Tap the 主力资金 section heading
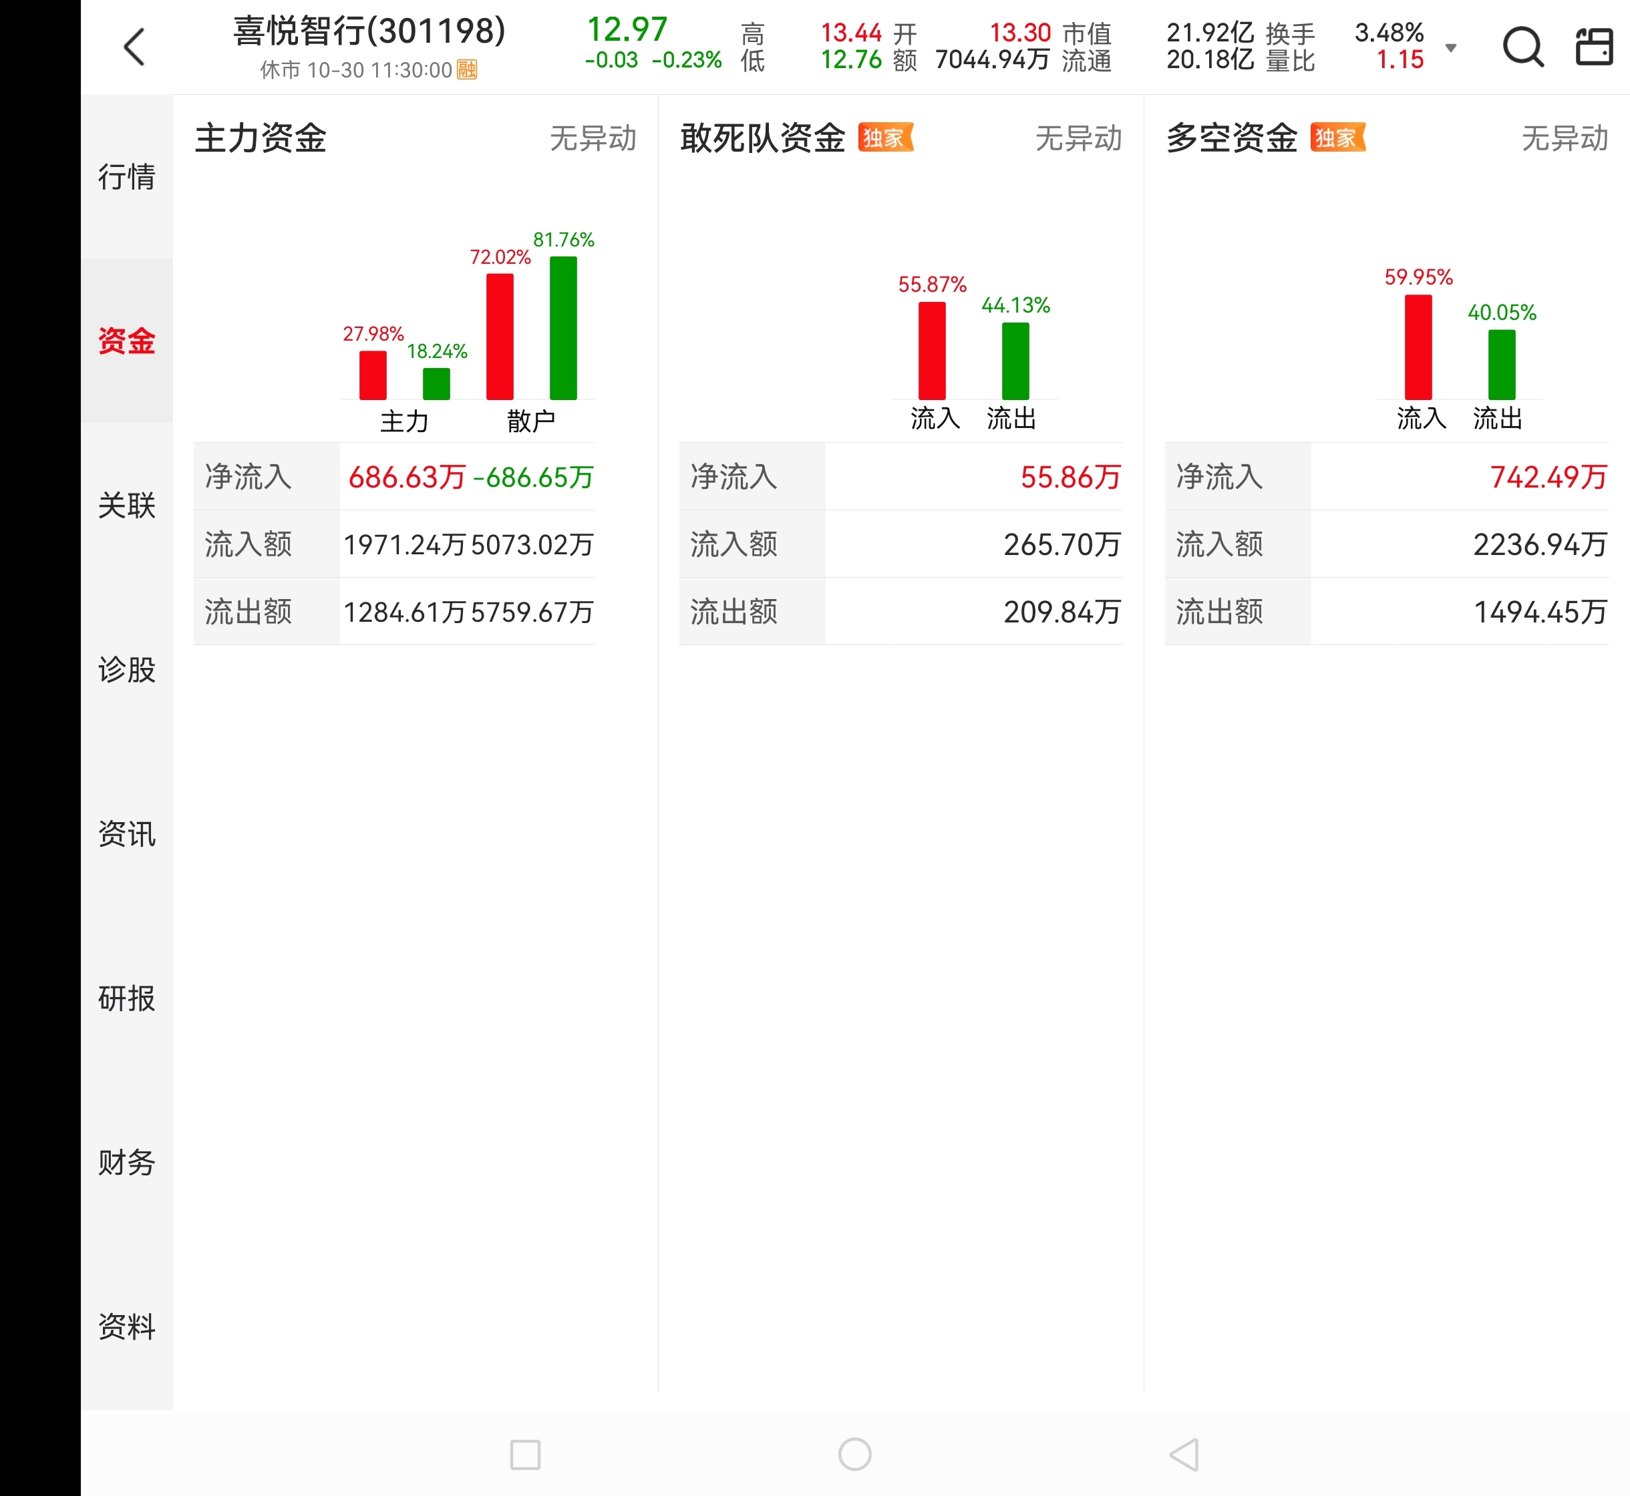Image resolution: width=1630 pixels, height=1496 pixels. [261, 138]
